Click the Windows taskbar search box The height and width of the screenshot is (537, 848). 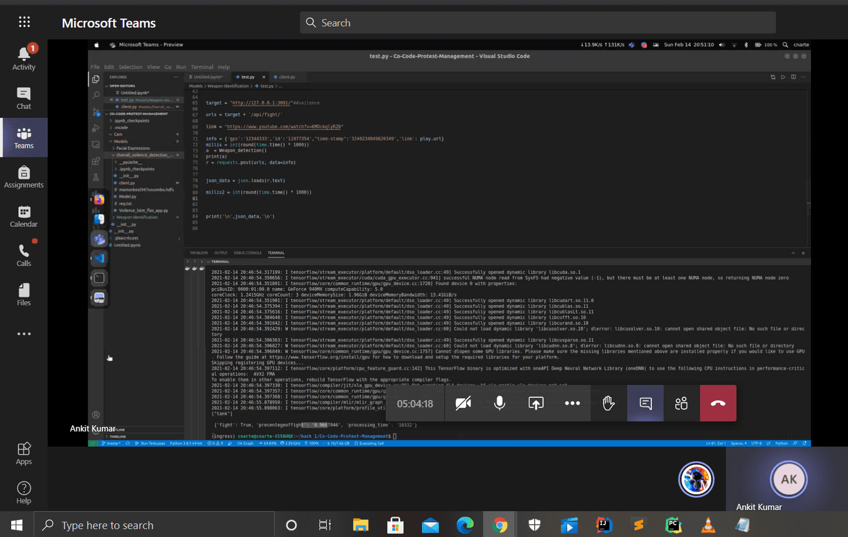click(x=154, y=525)
